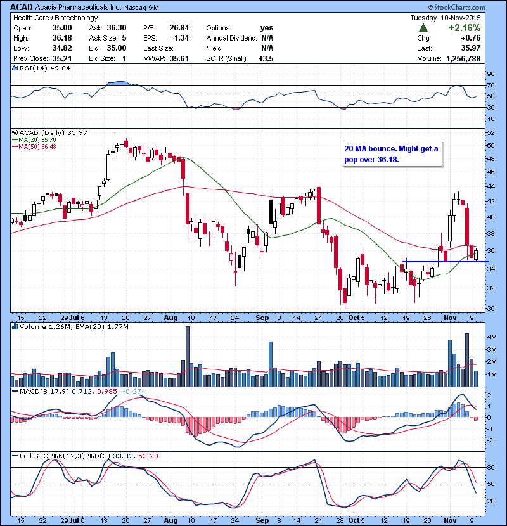Click the volume bars icon beside Volume 1.26M
507x526 pixels.
click(x=15, y=326)
